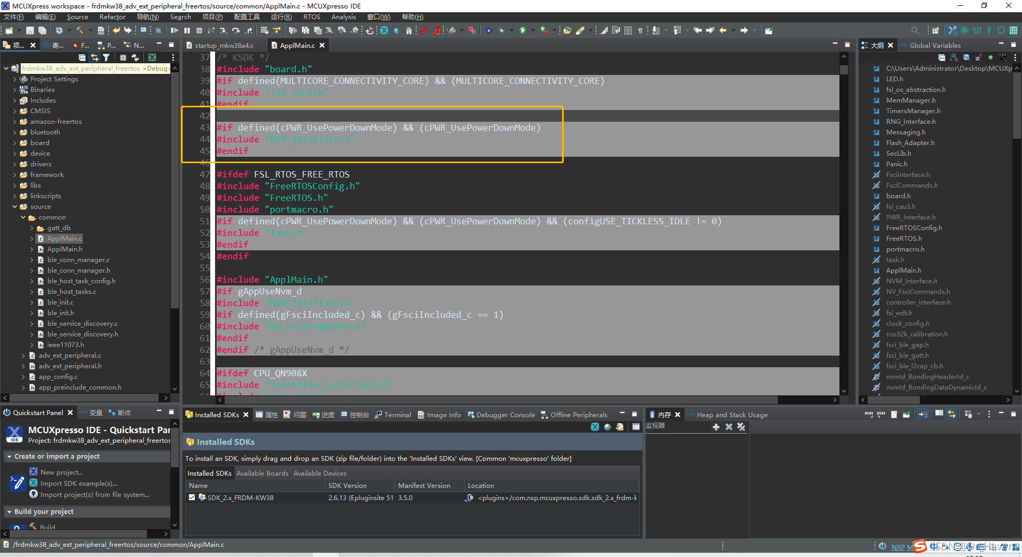Open the Refactor menu

coord(112,17)
